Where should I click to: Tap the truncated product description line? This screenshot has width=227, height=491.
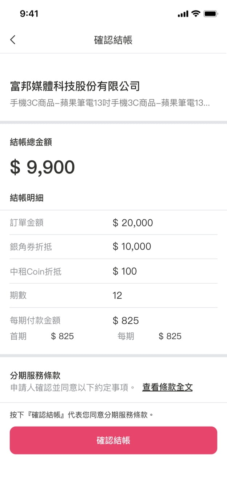109,103
